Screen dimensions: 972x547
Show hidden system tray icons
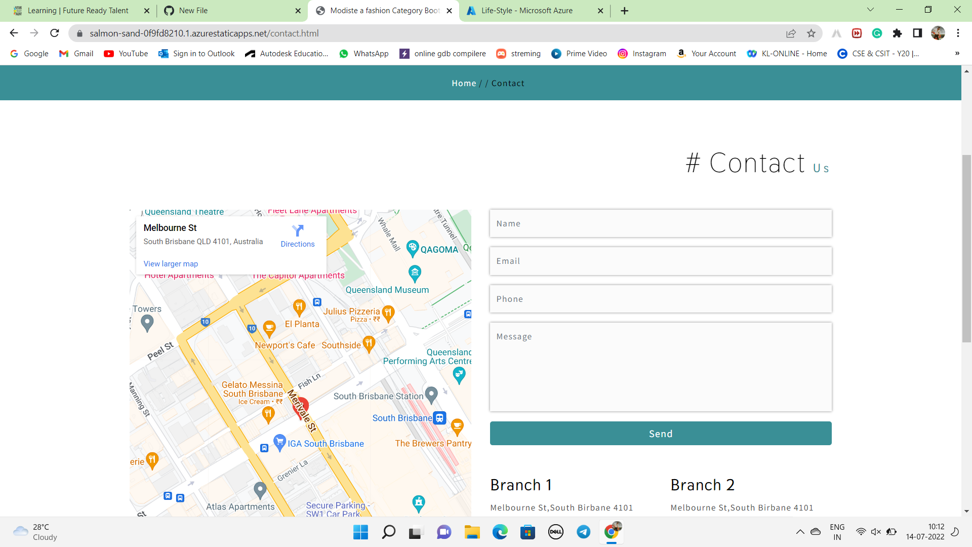point(800,532)
